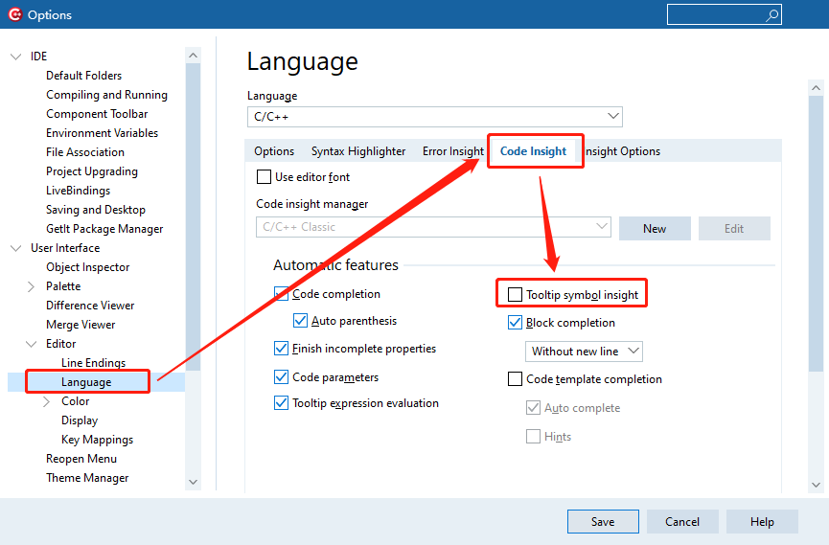Viewport: 829px width, 545px height.
Task: Collapse the User Interface tree node
Action: (x=16, y=248)
